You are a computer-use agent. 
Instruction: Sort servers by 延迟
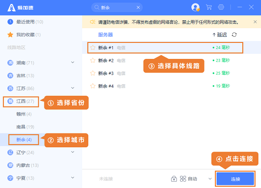[x=220, y=35]
